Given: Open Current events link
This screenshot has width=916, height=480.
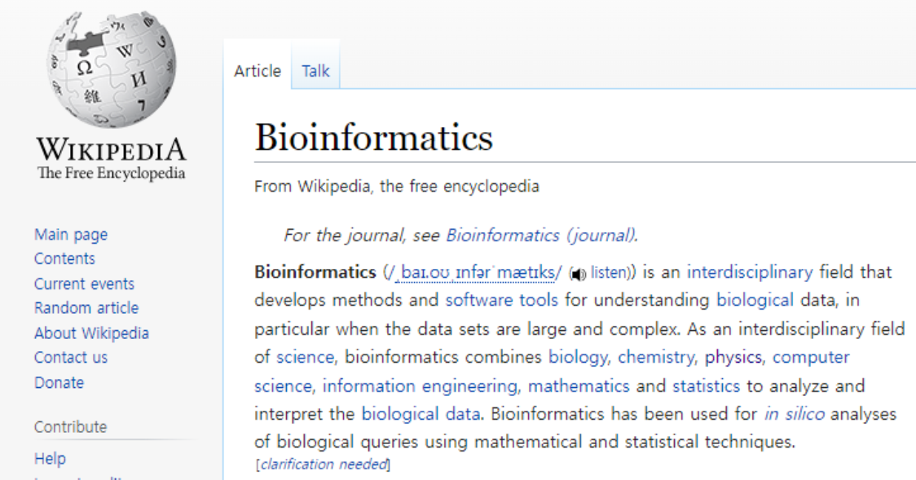Looking at the screenshot, I should pos(84,284).
